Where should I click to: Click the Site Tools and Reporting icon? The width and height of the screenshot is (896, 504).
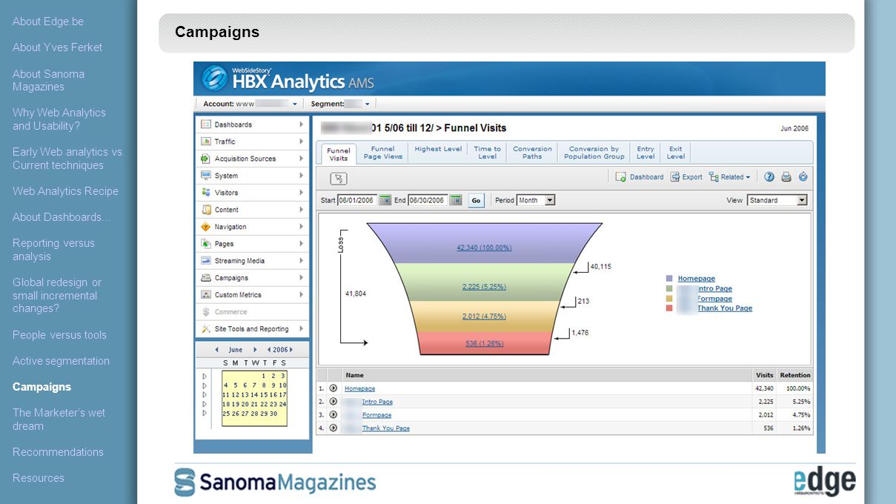tap(206, 329)
